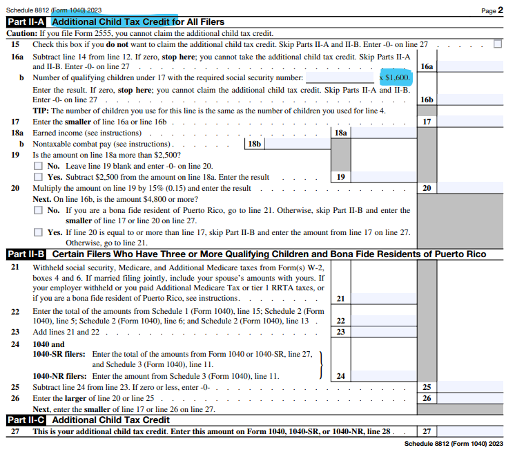The image size is (515, 459).
Task: Click 'Additional Child Tax Credit for All Filers' heading
Action: click(138, 22)
